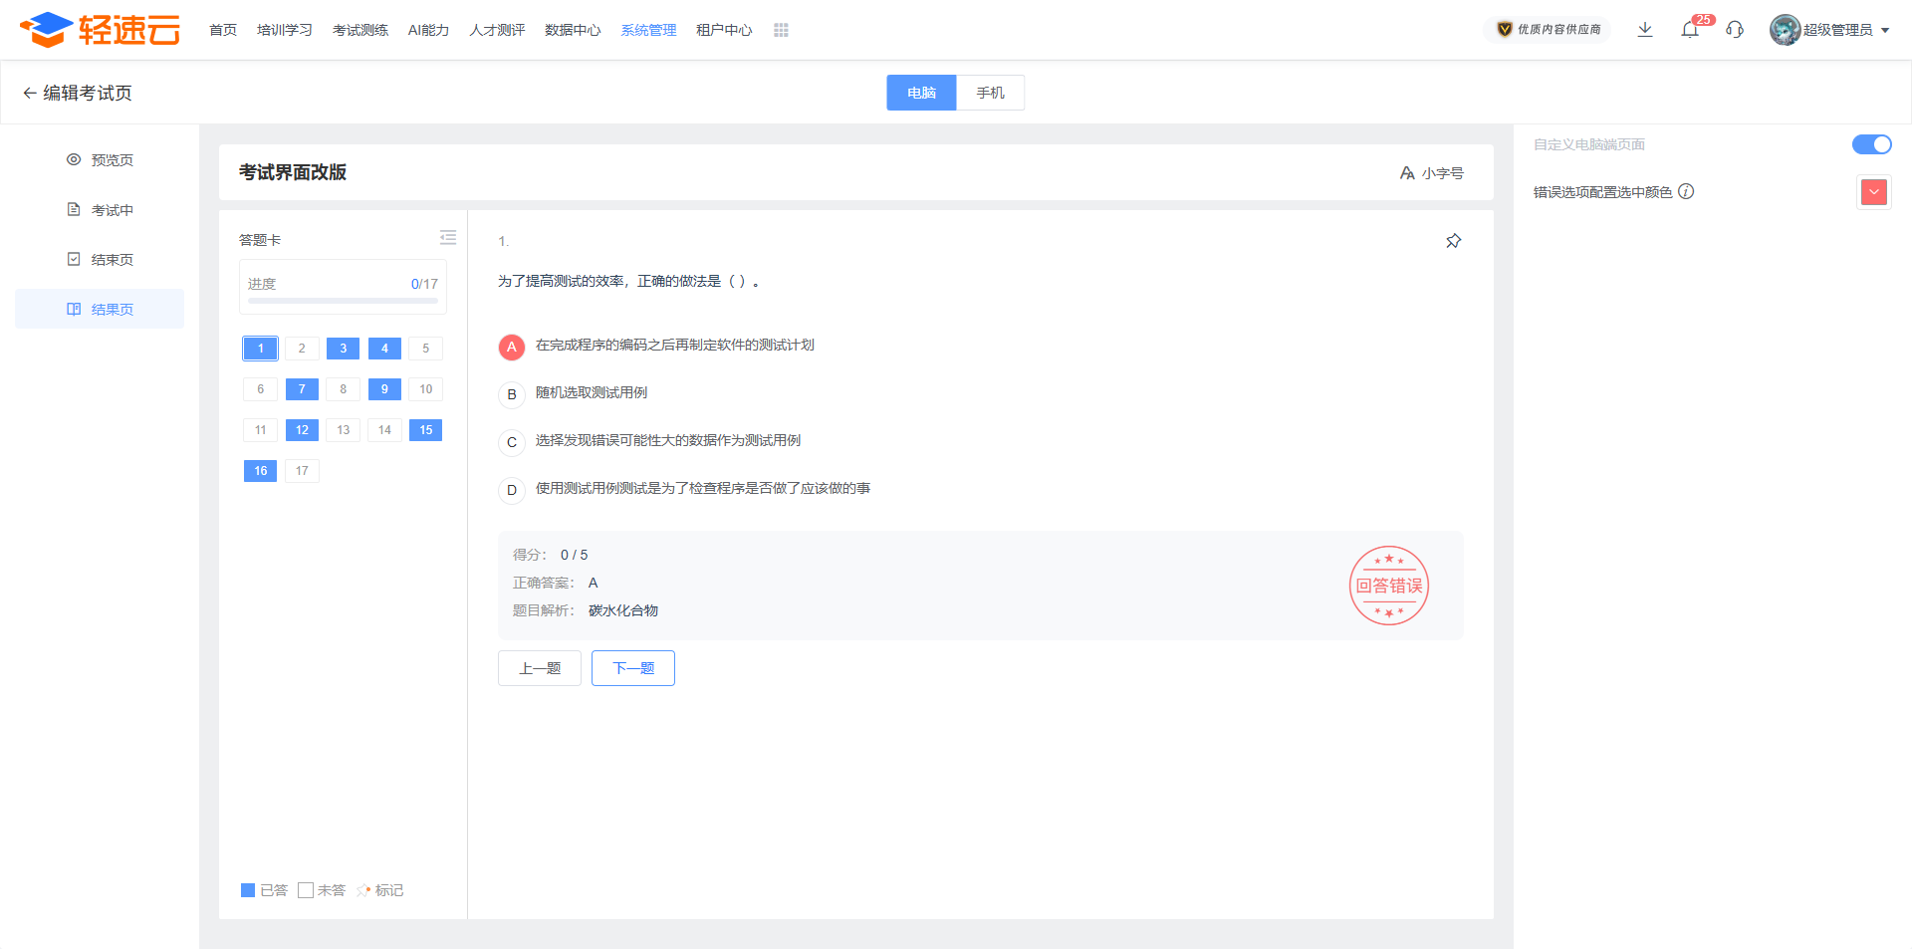Toggle the 自定义电脑端页面 switch
1912x949 pixels.
click(x=1871, y=144)
